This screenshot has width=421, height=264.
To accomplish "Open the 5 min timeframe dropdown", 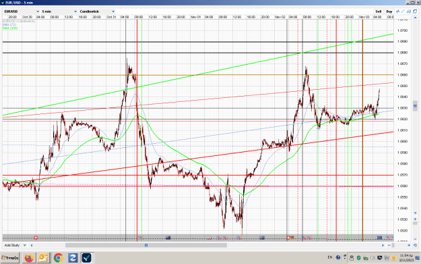I will tap(75, 11).
